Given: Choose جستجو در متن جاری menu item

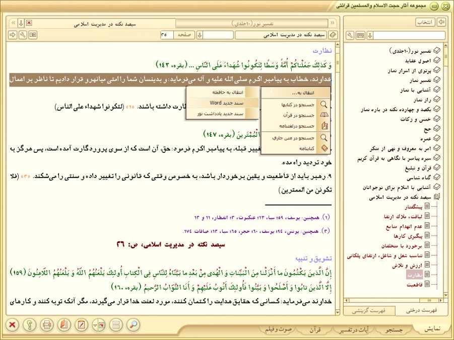Looking at the screenshot, I should click(296, 138).
